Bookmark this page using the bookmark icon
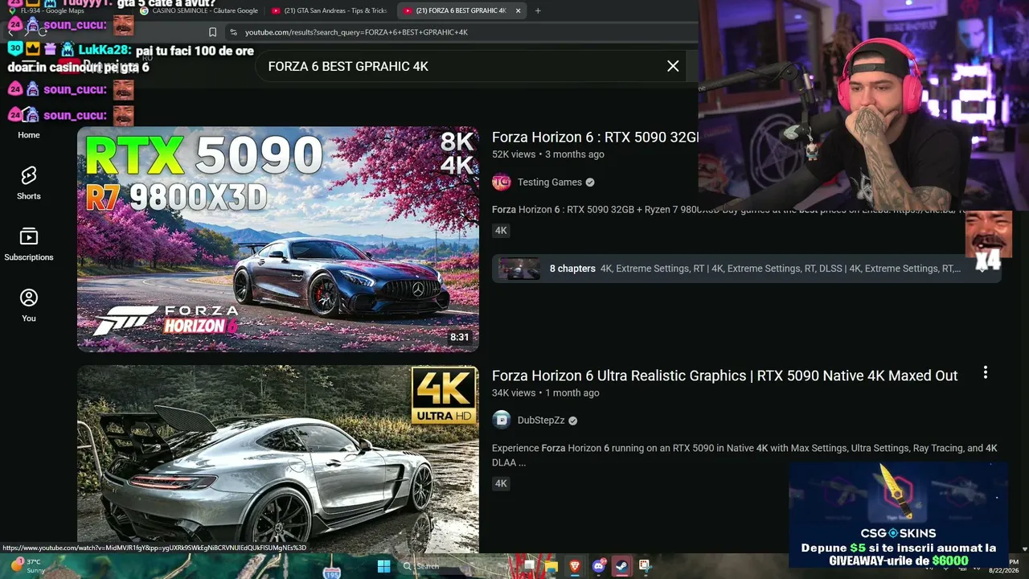 coord(212,32)
